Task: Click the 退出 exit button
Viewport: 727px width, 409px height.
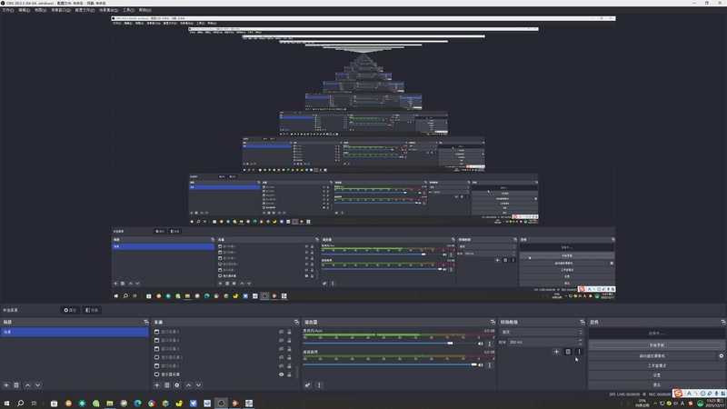Action: (x=656, y=384)
